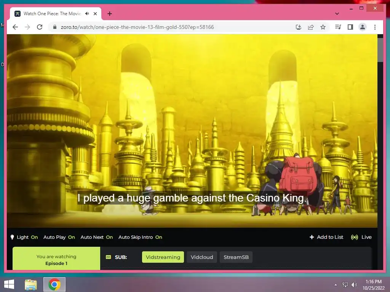Open volume icon in system tray
This screenshot has height=292, width=390.
point(354,285)
